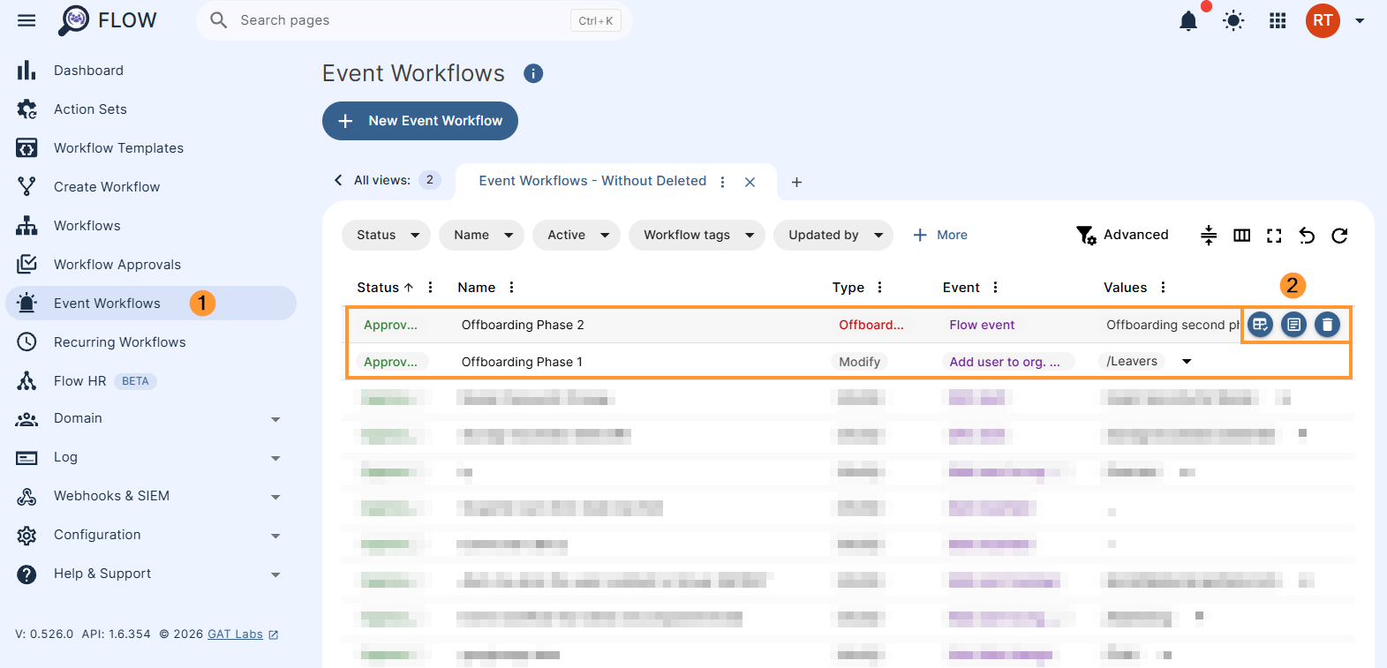Click the FLOW logo
The height and width of the screenshot is (668, 1387).
pyautogui.click(x=107, y=20)
